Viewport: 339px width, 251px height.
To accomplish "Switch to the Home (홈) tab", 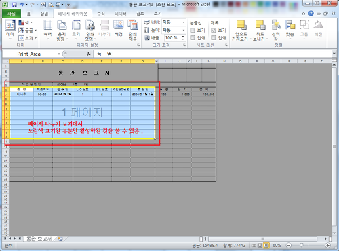I will 28,14.
